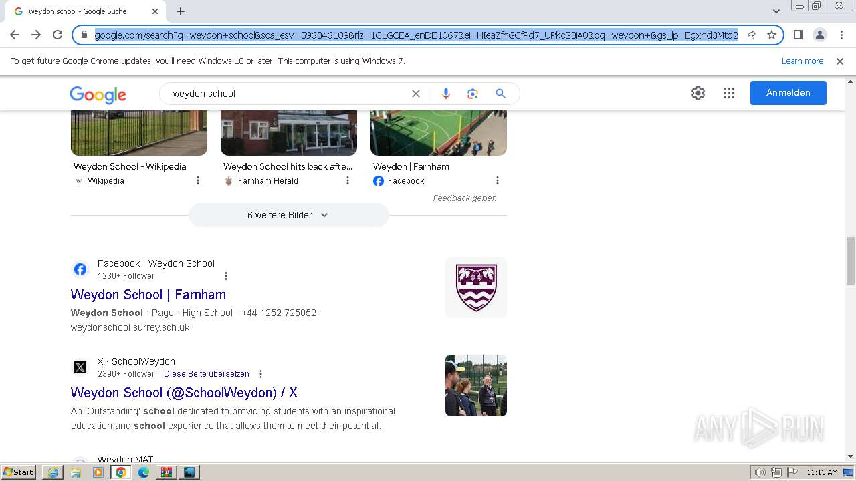Open network status tray icon
Image resolution: width=856 pixels, height=481 pixels.
point(776,472)
